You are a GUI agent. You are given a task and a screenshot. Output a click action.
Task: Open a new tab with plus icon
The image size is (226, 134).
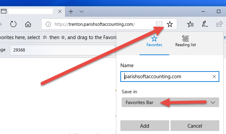[71, 11]
